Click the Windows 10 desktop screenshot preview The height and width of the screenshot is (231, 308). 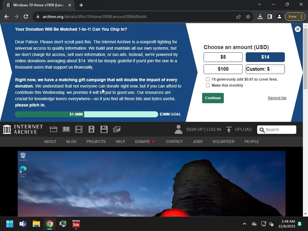pyautogui.click(x=152, y=184)
